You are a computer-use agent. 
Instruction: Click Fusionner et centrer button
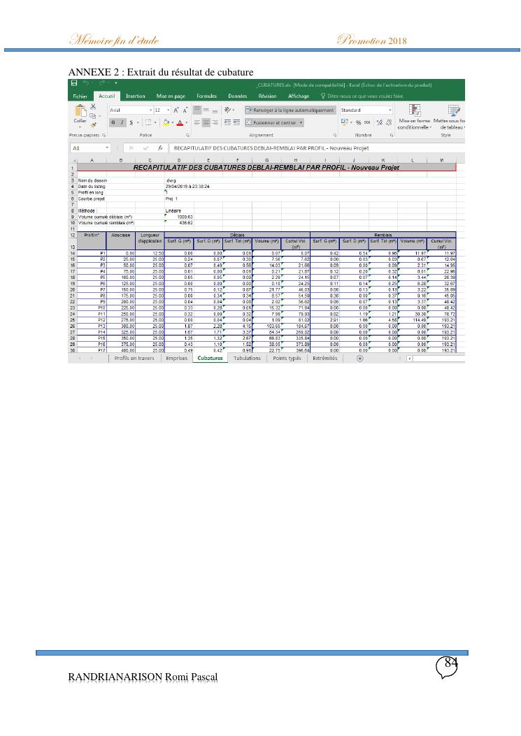[274, 122]
